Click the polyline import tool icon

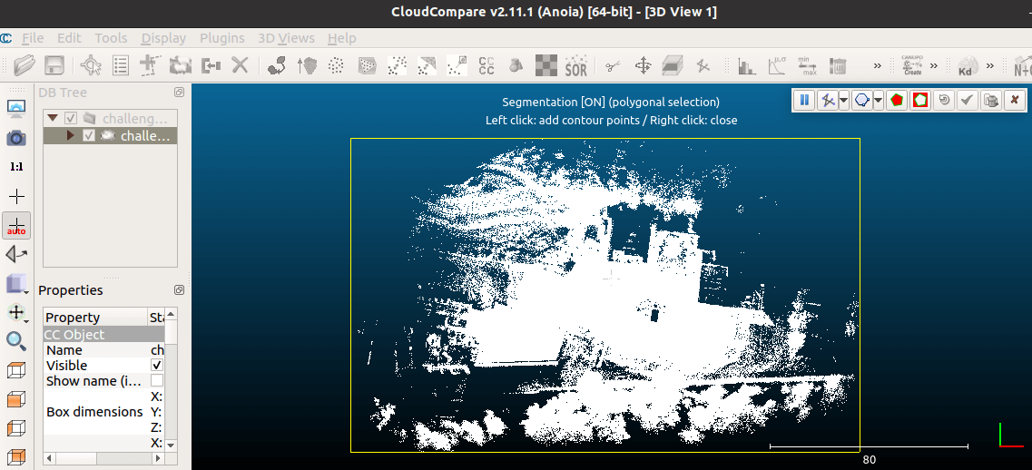click(x=828, y=100)
